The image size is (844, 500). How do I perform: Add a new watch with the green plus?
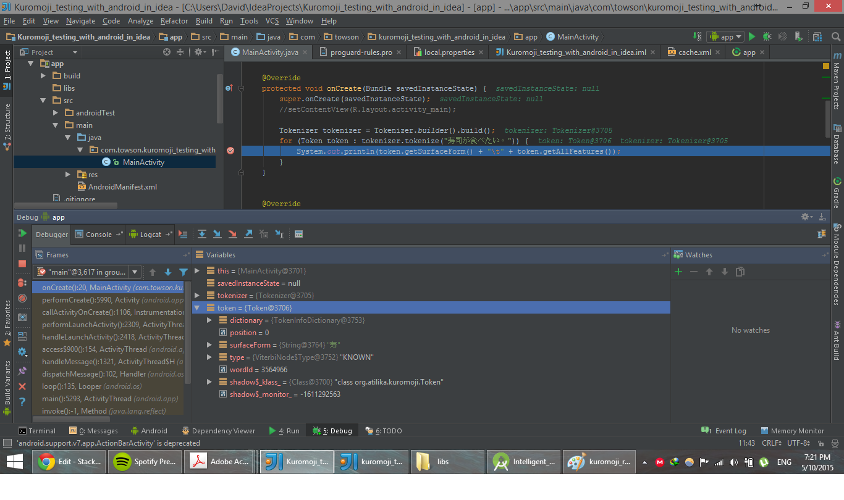tap(678, 272)
